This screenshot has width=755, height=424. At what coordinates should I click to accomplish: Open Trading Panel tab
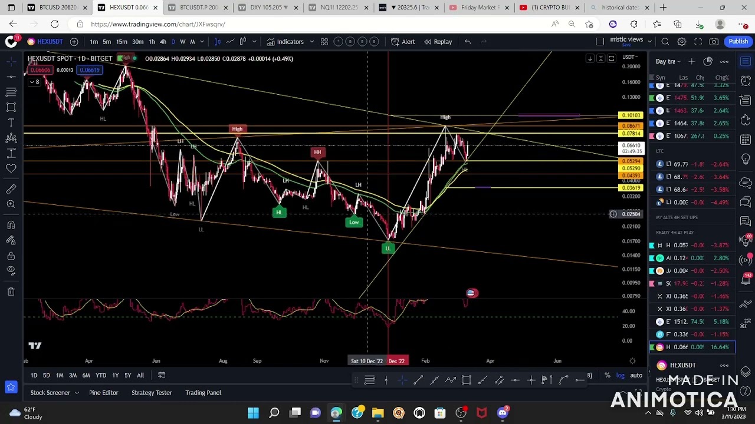pos(203,393)
